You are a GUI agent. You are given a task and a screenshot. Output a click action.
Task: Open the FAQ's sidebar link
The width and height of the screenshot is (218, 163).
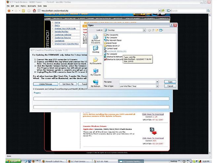tap(57, 25)
